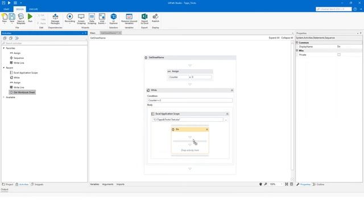Switch to the EXECUTE ribbon tab
364x204 pixels.
34,9
